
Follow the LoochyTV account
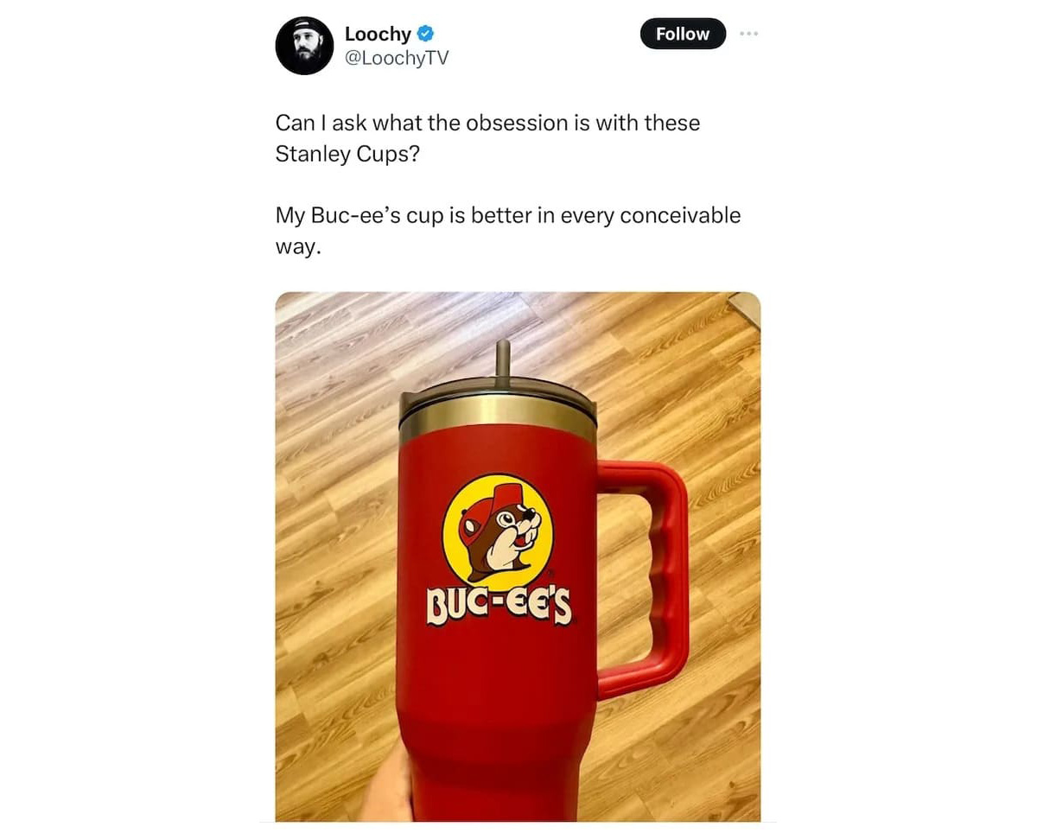point(683,34)
